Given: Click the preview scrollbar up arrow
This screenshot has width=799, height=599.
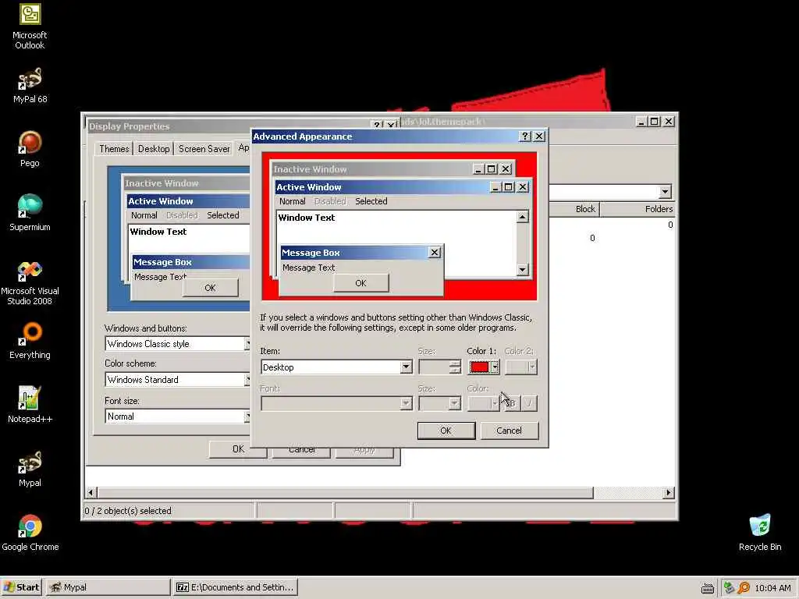Looking at the screenshot, I should [x=522, y=217].
